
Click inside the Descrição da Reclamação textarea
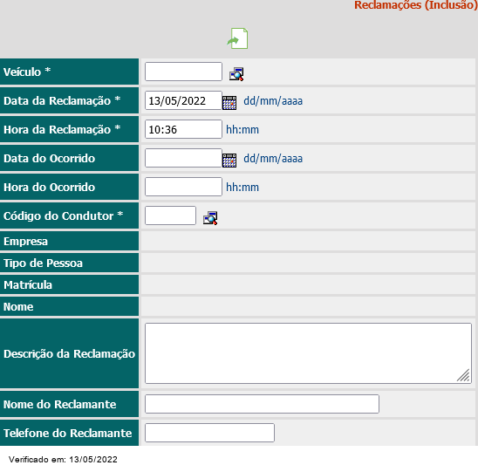click(x=308, y=353)
